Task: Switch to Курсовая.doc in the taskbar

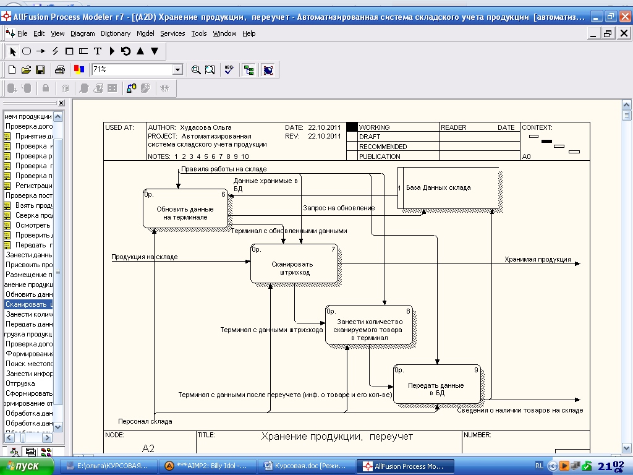Action: pos(307,466)
